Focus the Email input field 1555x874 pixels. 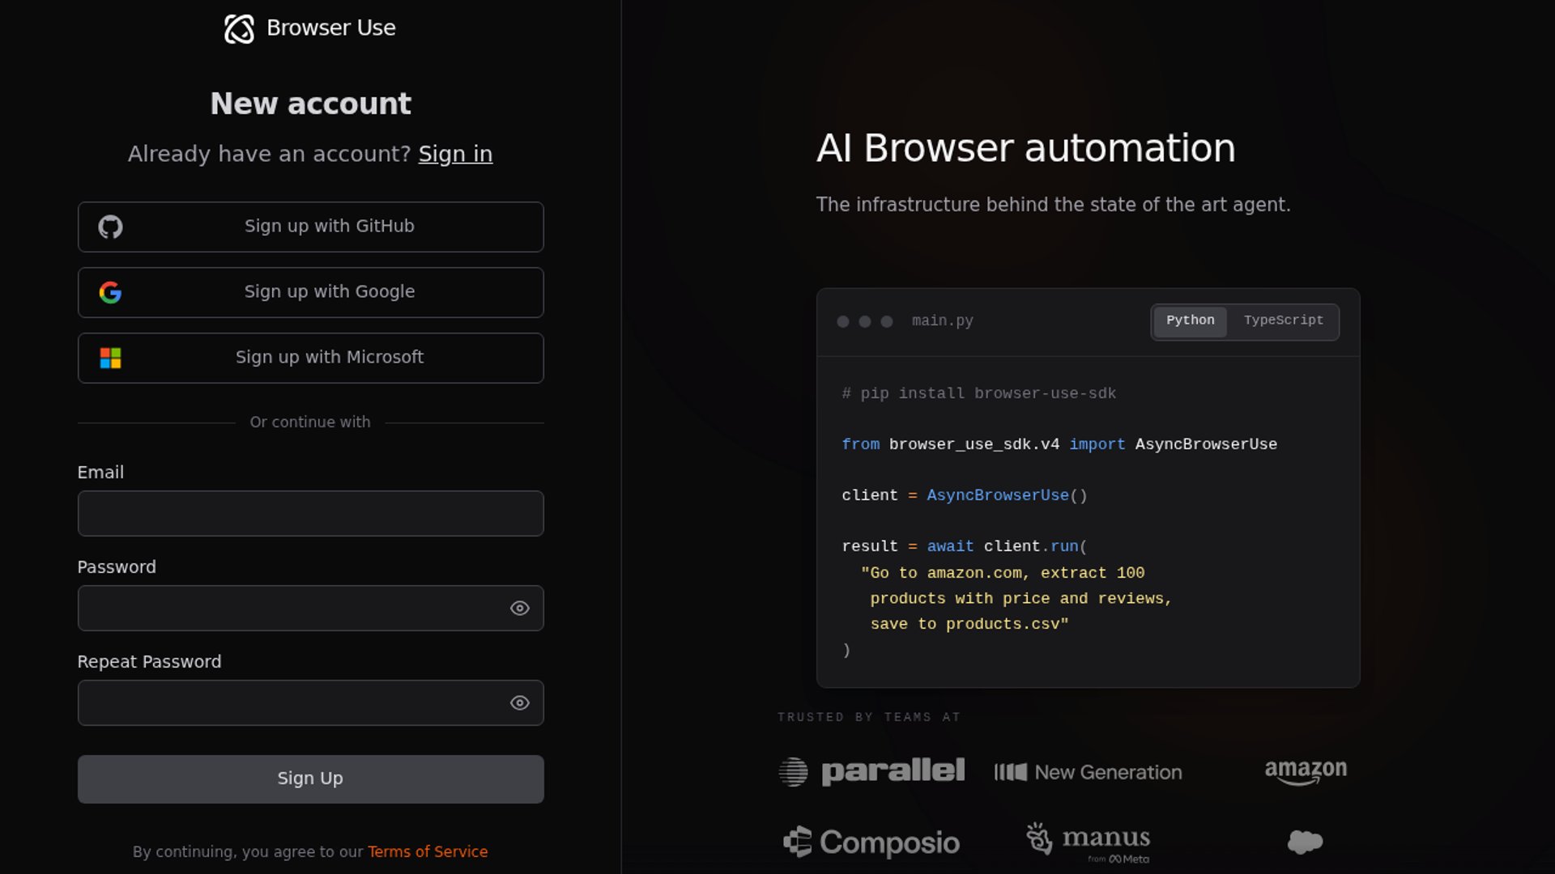point(310,513)
